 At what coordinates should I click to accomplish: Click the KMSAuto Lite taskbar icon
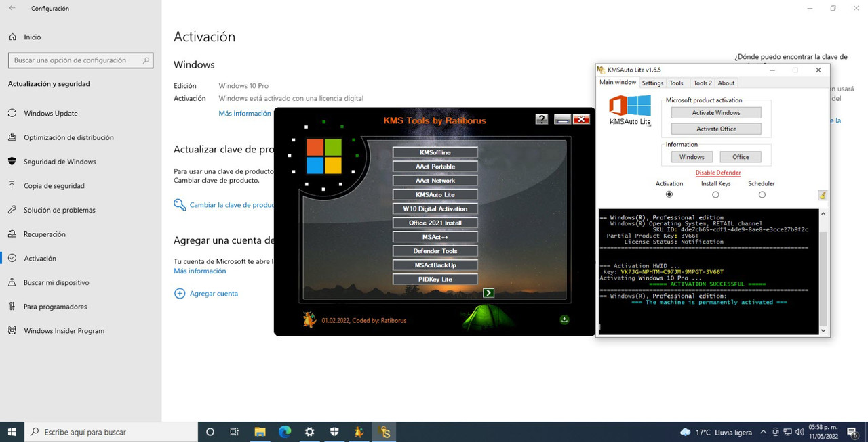tap(384, 432)
